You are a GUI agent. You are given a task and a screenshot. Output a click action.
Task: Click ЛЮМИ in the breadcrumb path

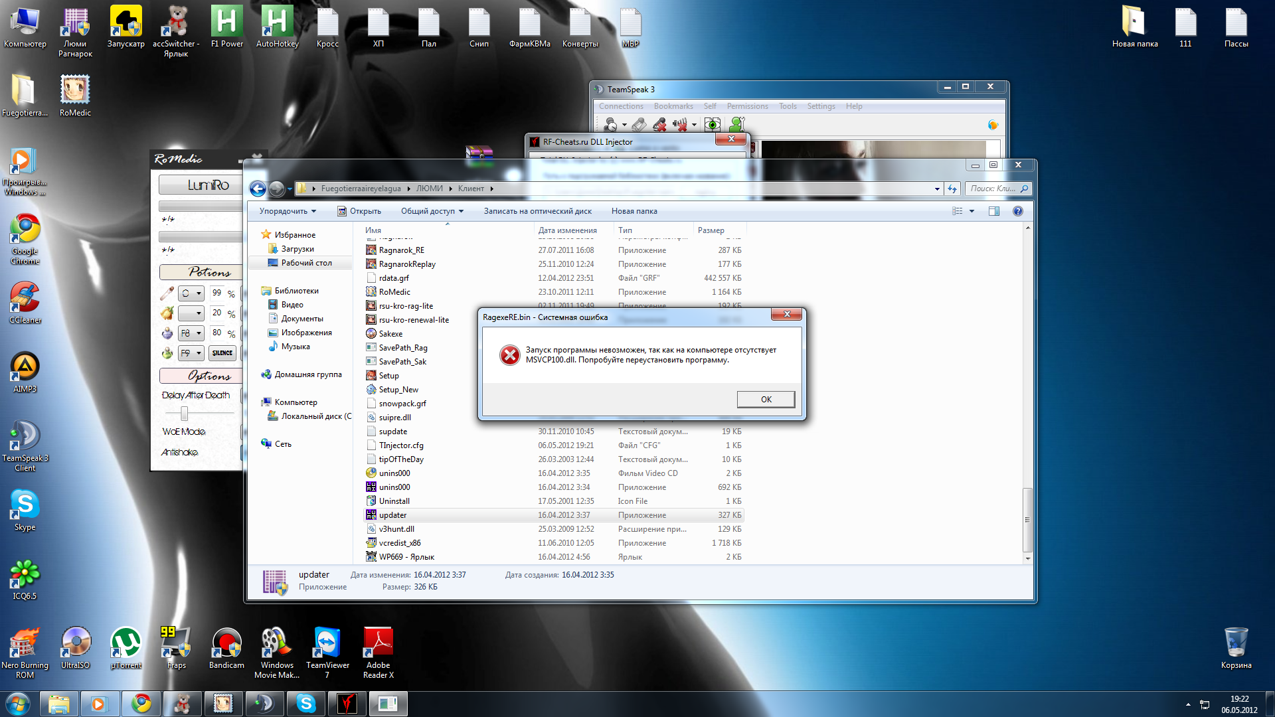429,189
